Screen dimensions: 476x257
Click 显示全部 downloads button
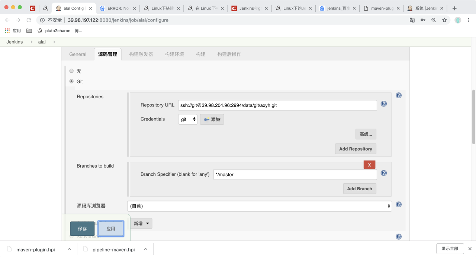click(x=450, y=248)
